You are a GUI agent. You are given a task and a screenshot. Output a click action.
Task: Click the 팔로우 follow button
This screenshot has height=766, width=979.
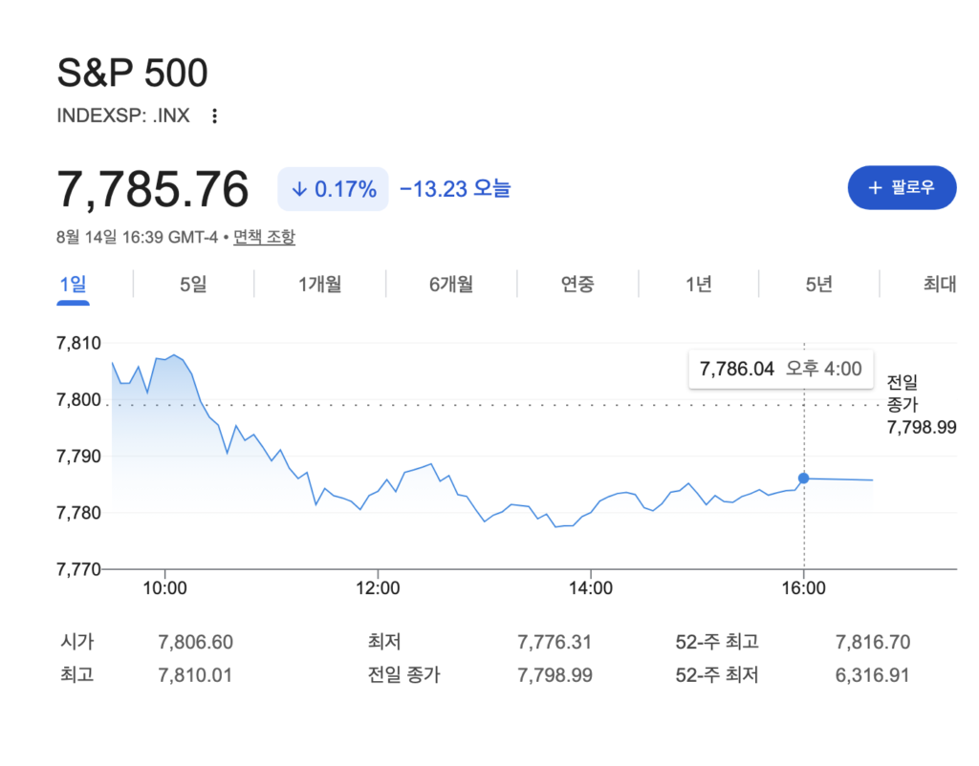tap(902, 188)
